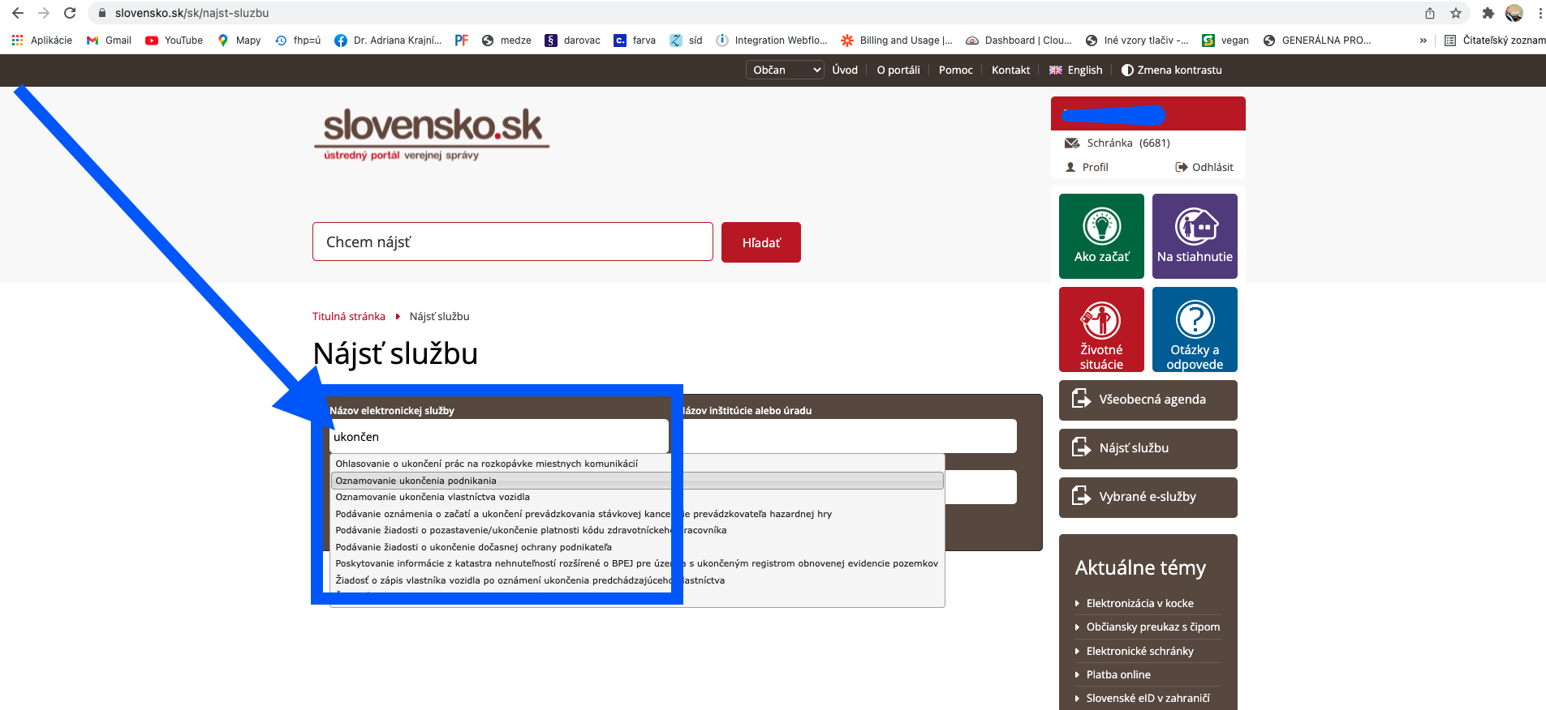Select suggestion Oznamovanie ukončenia vlastníctva vozidla
1546x710 pixels.
coord(637,497)
